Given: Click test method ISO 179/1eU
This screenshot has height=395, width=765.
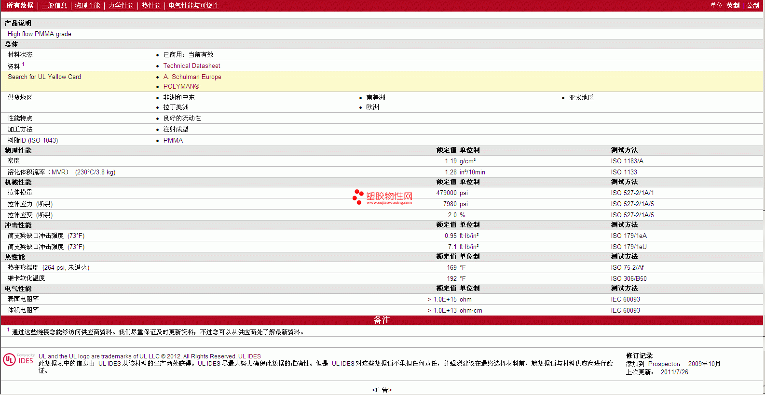Looking at the screenshot, I should (x=628, y=247).
